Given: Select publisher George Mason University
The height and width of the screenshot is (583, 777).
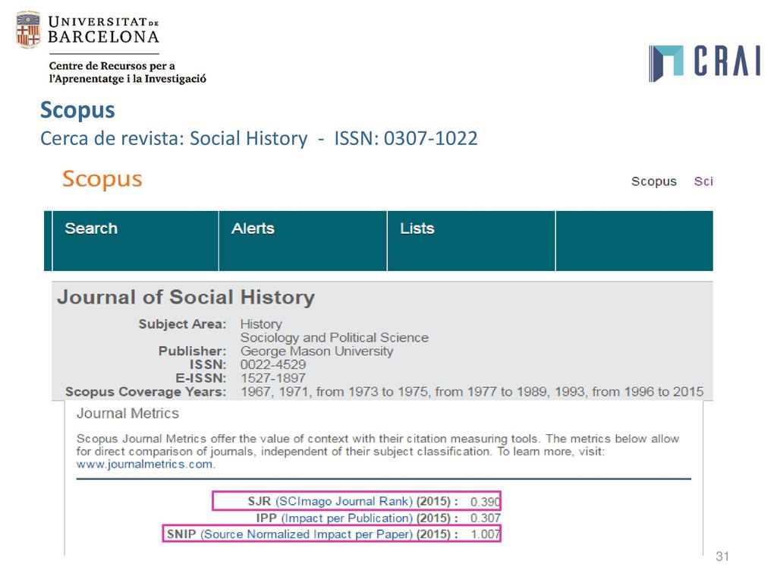Looking at the screenshot, I should pos(316,351).
